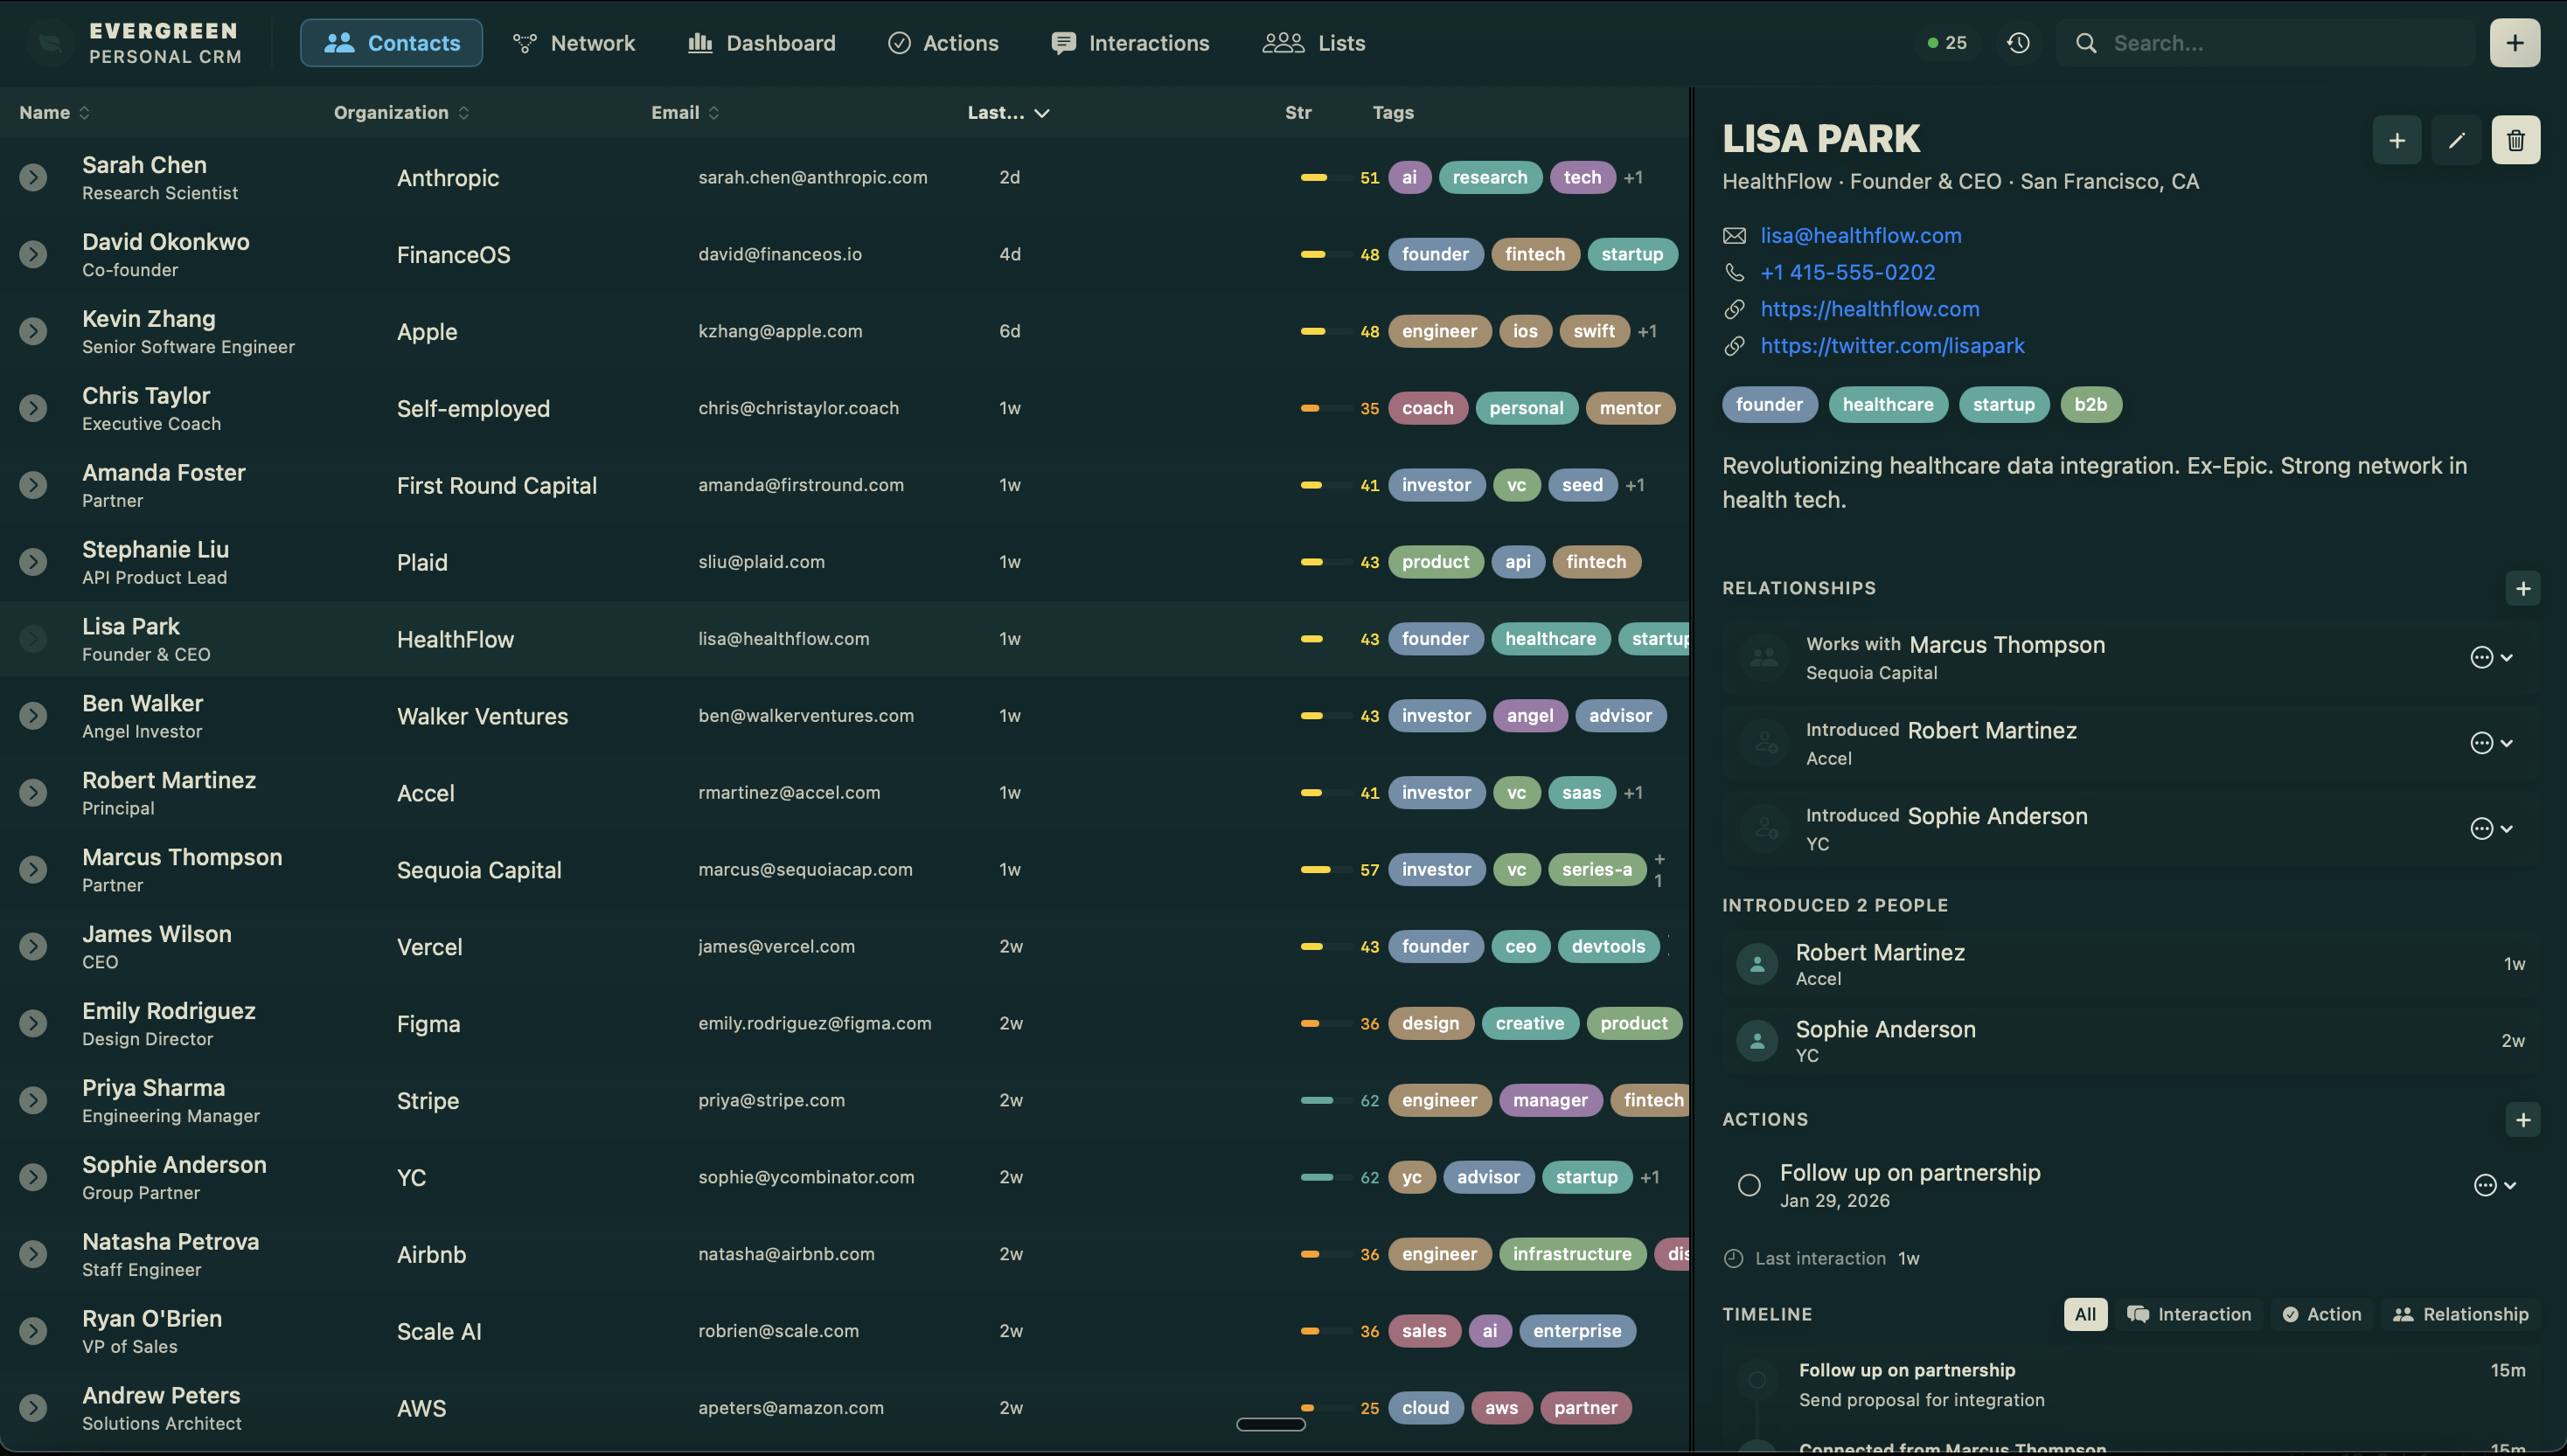
Task: Add a new action with plus icon
Action: pyautogui.click(x=2522, y=1120)
